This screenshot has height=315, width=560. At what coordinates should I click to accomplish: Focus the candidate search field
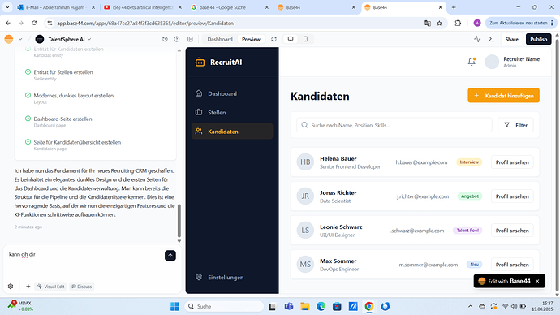tap(394, 125)
